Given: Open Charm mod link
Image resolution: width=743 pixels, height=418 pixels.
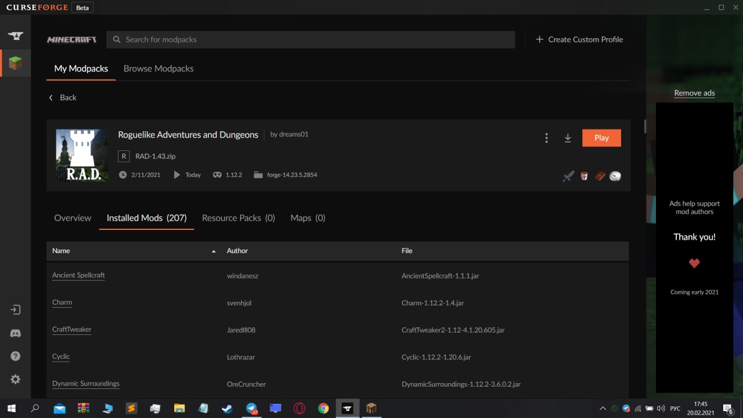Looking at the screenshot, I should click(x=62, y=302).
